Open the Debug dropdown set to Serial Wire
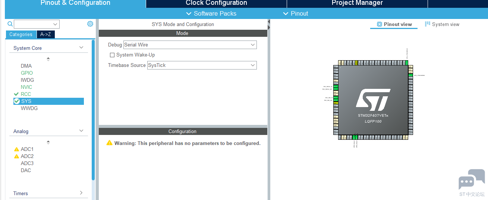488x200 pixels. (190, 45)
